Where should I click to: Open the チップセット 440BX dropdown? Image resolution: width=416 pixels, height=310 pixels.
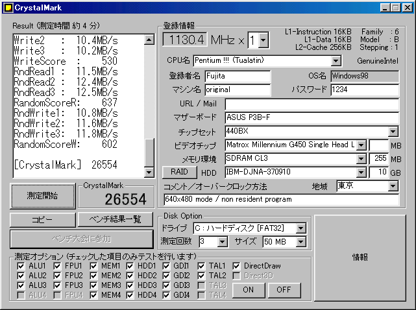[393, 131]
